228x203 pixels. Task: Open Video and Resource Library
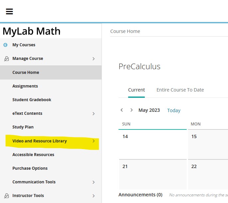click(x=40, y=141)
